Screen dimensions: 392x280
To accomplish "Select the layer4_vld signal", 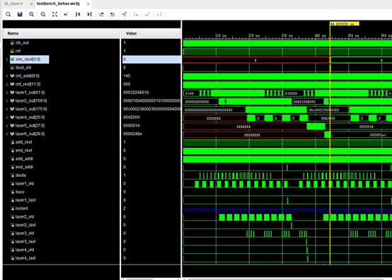I will (25, 250).
